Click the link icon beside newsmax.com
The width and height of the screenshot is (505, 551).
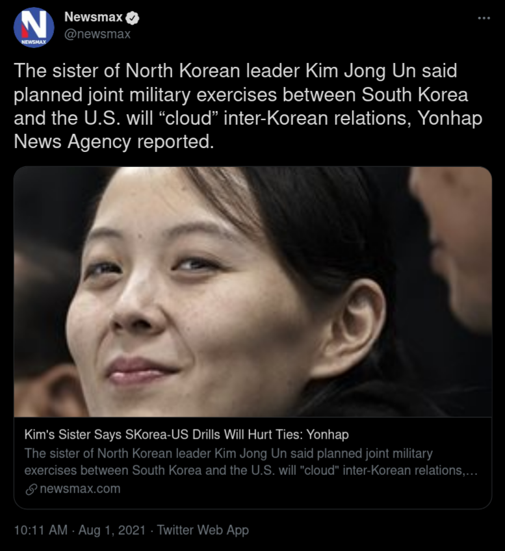click(31, 489)
